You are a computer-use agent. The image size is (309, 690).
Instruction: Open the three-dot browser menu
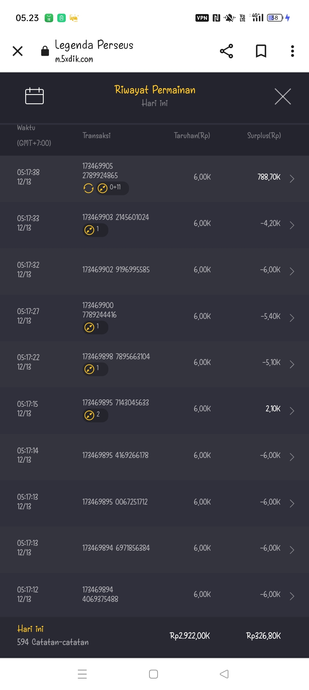coord(292,51)
